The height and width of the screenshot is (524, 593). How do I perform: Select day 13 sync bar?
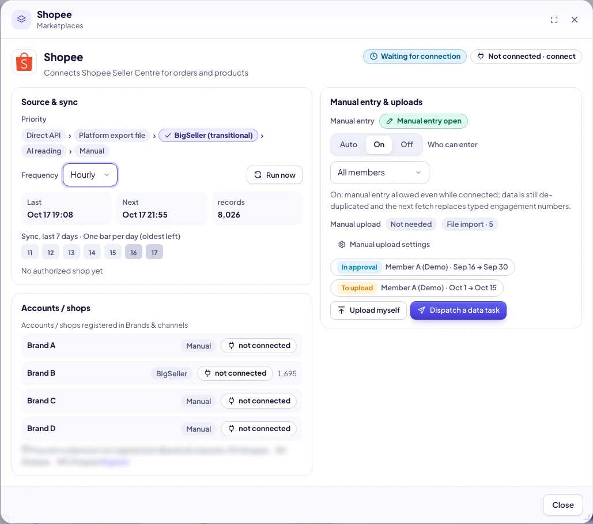pos(71,252)
